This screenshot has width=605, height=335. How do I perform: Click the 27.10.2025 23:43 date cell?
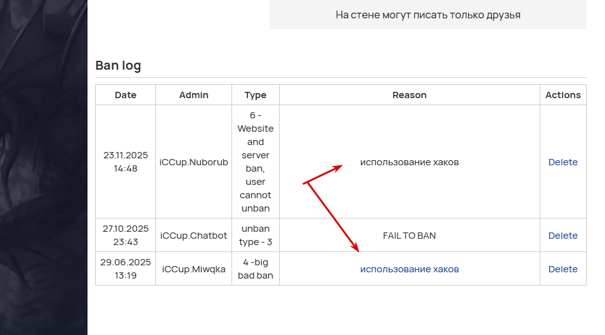point(126,235)
